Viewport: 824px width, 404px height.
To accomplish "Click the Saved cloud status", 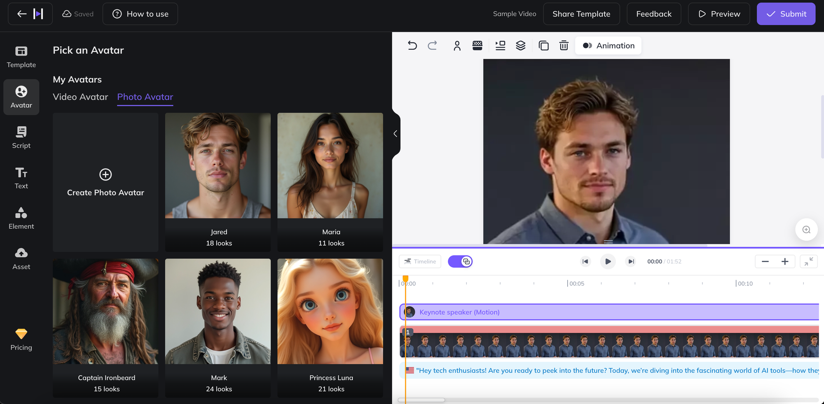I will 78,14.
